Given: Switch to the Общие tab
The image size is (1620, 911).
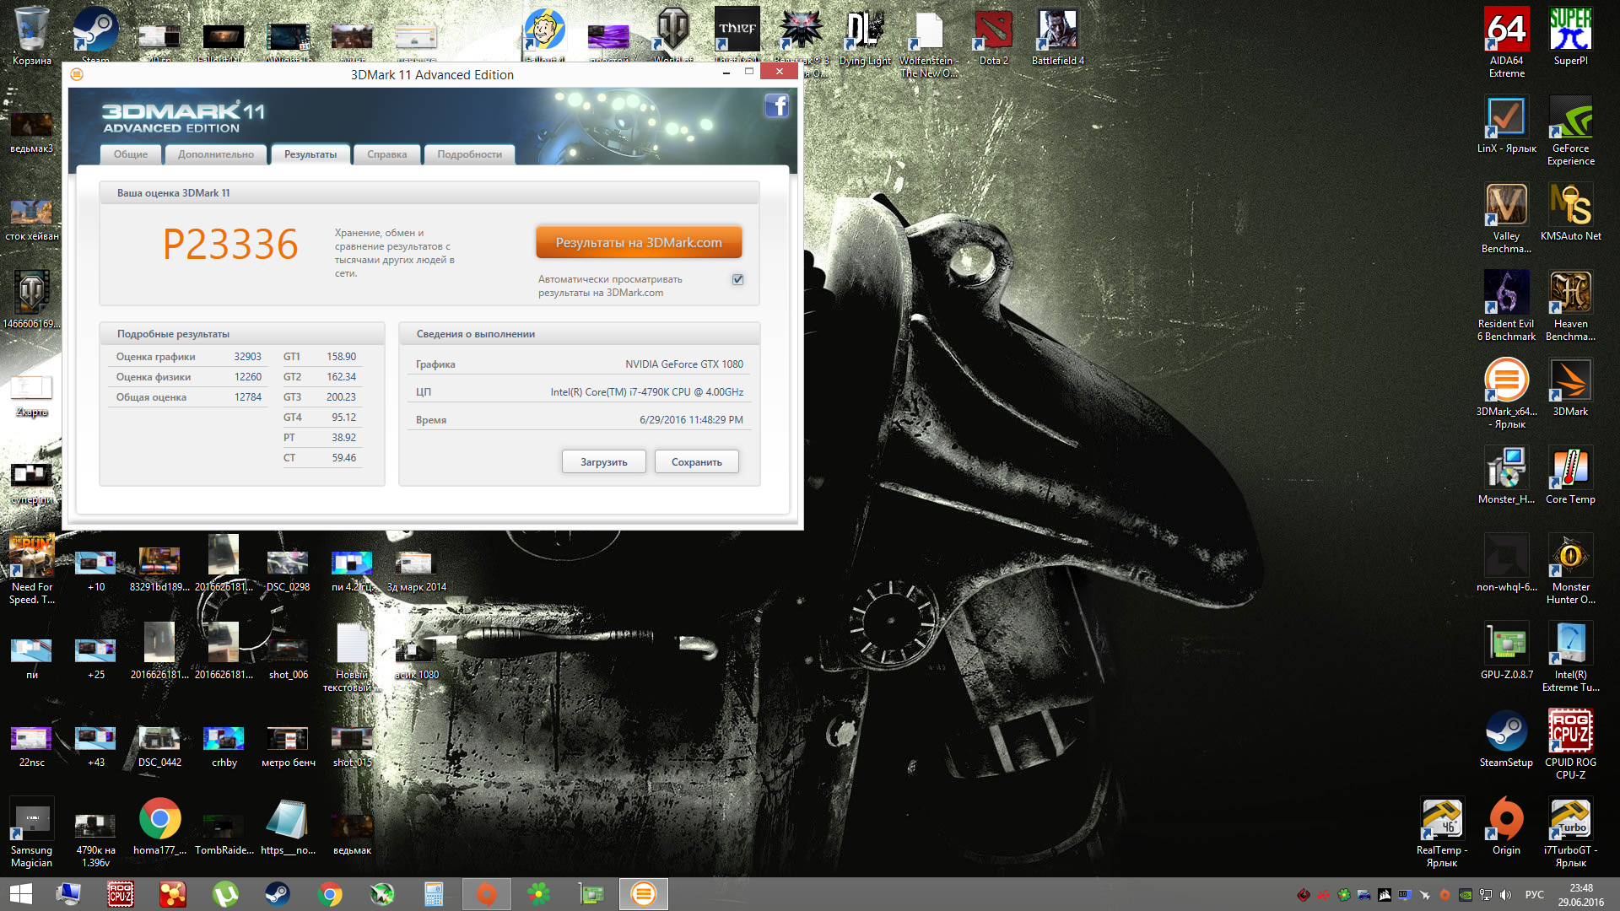Looking at the screenshot, I should point(131,154).
